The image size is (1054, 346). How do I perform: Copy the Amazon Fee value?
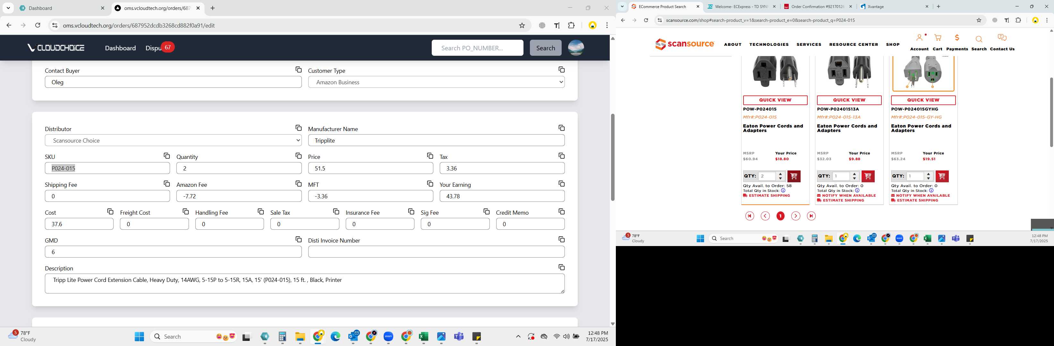(x=298, y=184)
